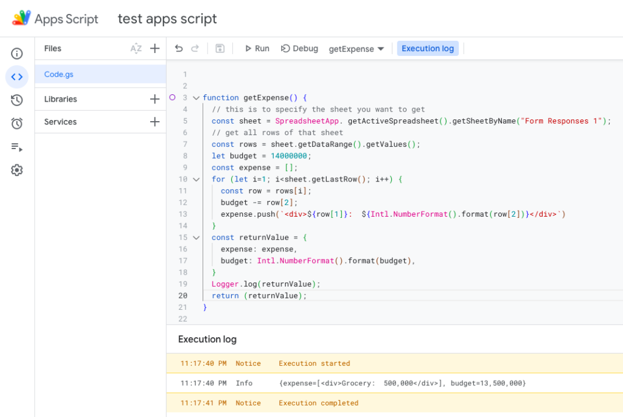
Task: Start Debug on the function
Action: 299,49
